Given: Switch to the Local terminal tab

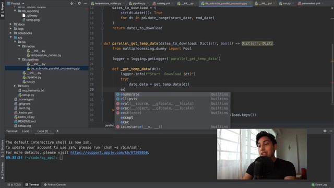Looking at the screenshot, I should point(25,131).
